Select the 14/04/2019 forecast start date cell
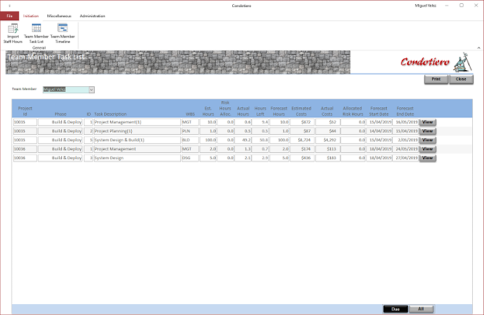The width and height of the screenshot is (484, 315). point(379,131)
